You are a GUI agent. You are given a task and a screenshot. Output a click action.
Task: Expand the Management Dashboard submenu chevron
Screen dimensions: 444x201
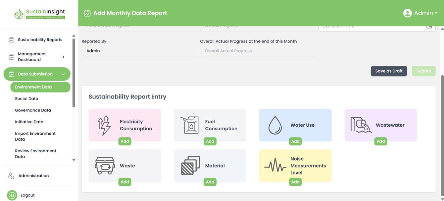click(63, 57)
